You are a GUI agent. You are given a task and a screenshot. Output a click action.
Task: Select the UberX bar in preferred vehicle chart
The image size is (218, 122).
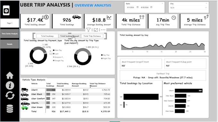click(x=189, y=91)
